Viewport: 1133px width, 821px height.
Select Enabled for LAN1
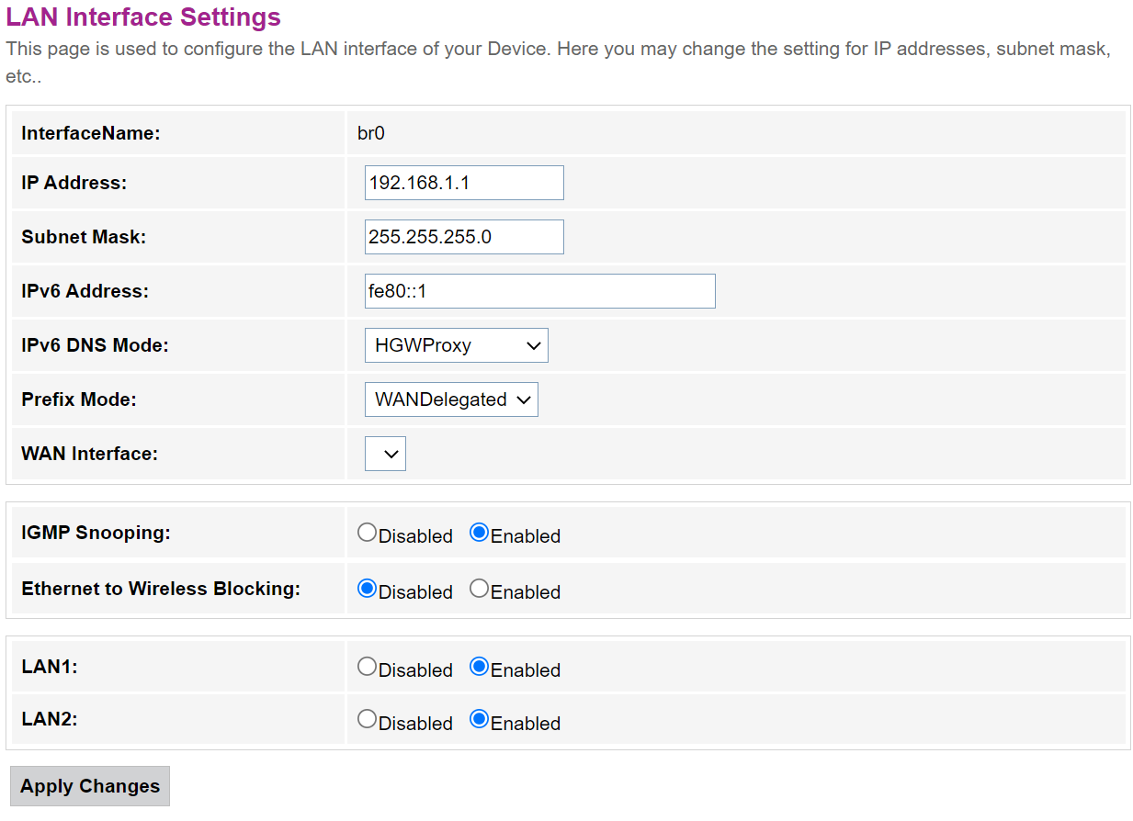click(x=479, y=668)
